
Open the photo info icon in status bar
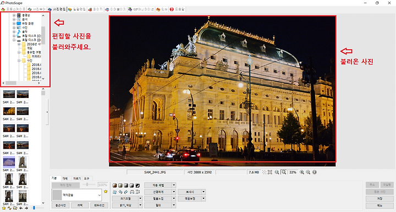click(x=315, y=172)
